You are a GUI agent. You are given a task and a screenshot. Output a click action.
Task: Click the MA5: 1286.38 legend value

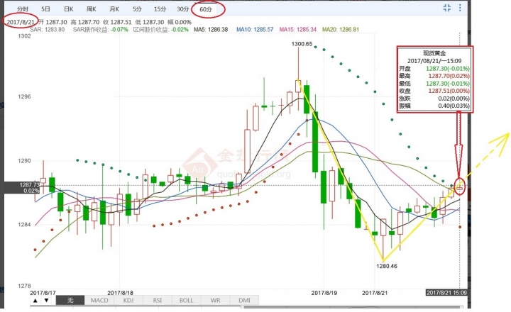pos(211,30)
